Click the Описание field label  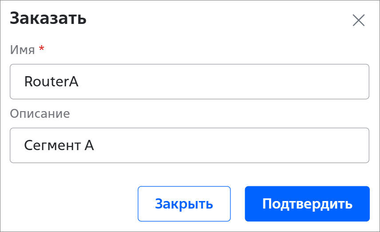click(40, 113)
